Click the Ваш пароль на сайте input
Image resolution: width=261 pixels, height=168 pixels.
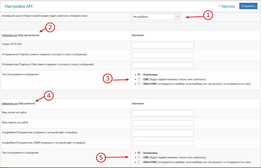click(x=163, y=123)
